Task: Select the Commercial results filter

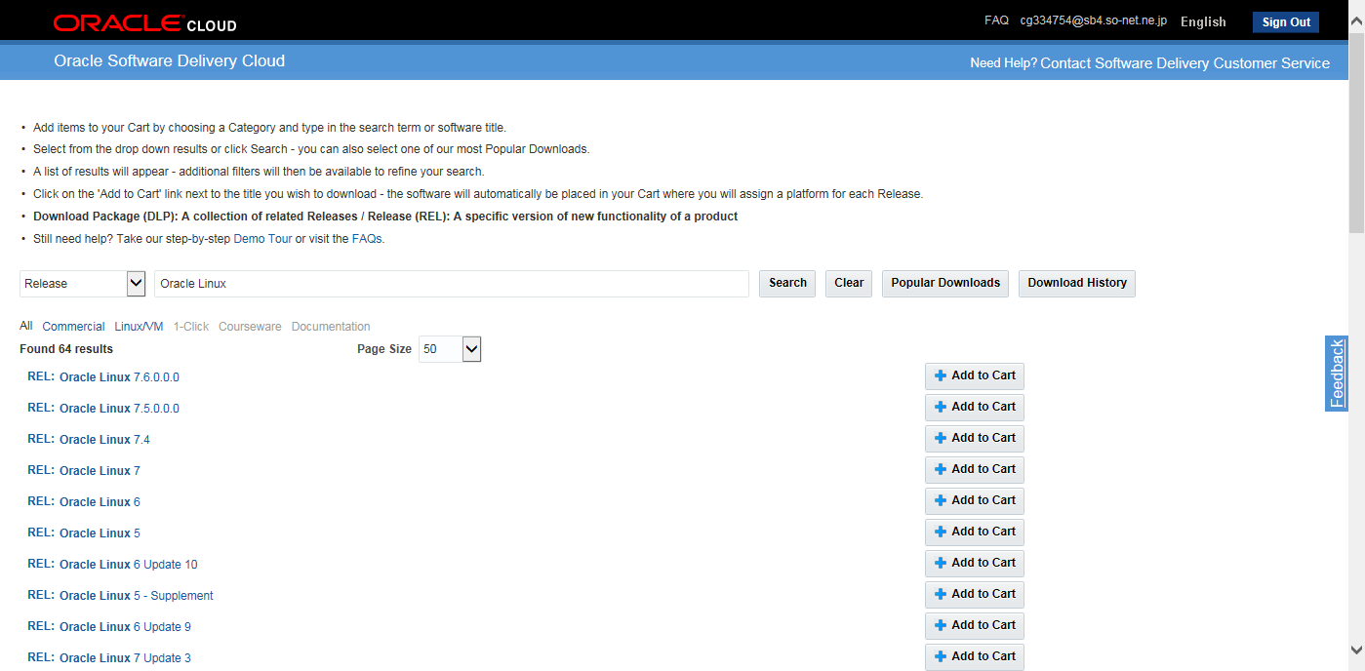Action: (73, 326)
